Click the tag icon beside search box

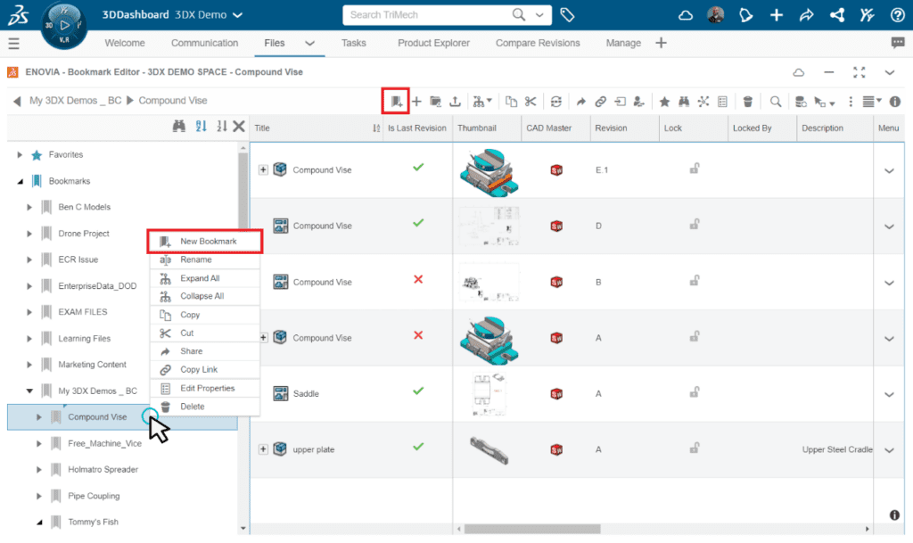pos(567,15)
